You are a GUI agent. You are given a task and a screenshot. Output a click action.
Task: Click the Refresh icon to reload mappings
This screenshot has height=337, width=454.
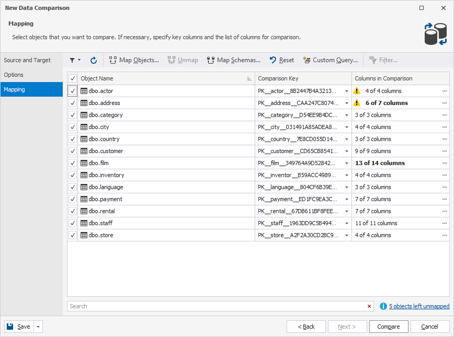[x=93, y=60]
